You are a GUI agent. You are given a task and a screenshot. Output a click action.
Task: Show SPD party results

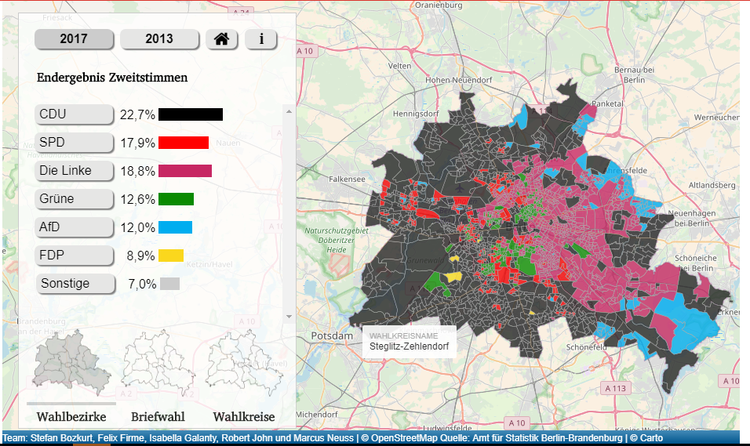click(x=75, y=143)
